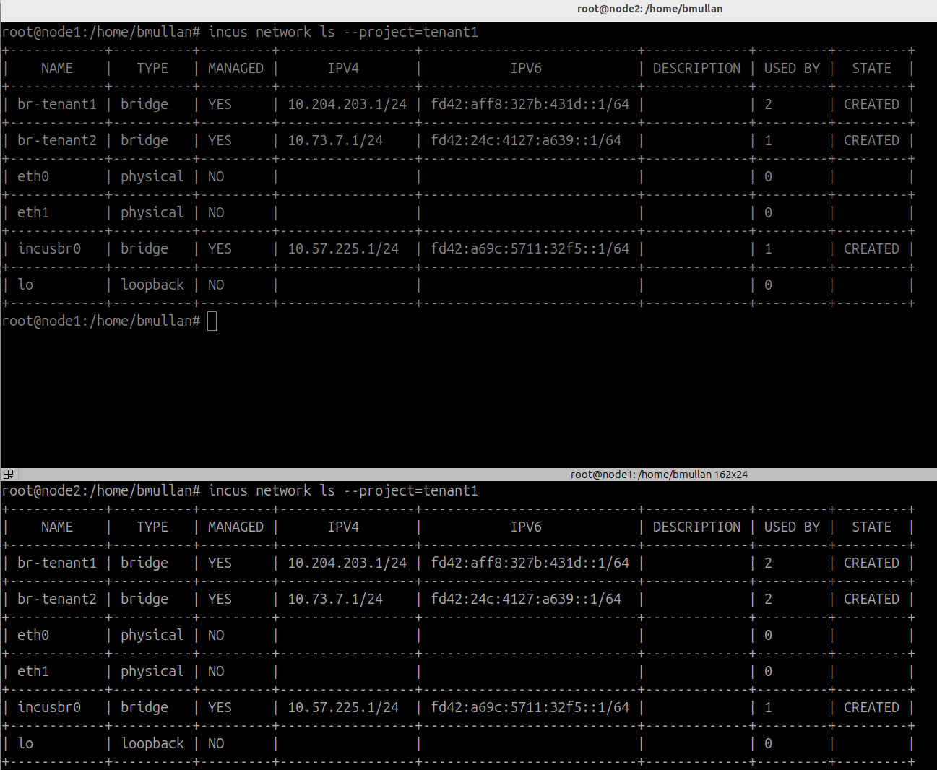Click fd42:a69c:5711:32f5::1/64 in node1 output
937x770 pixels.
530,248
